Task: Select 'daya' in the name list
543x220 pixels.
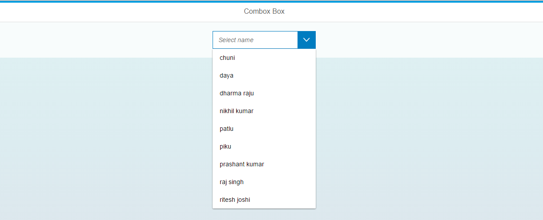Action: tap(264, 75)
